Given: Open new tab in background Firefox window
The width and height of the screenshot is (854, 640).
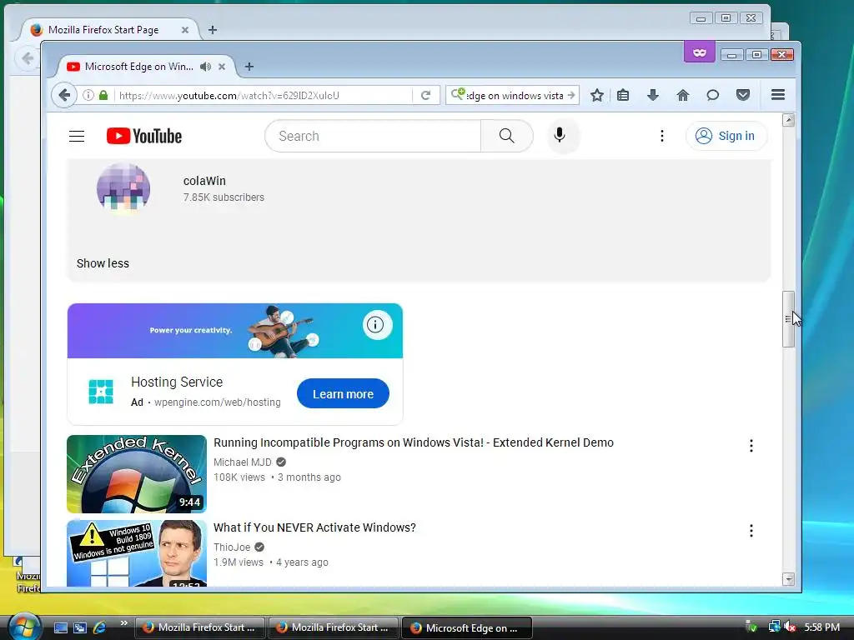Looking at the screenshot, I should click(x=213, y=30).
